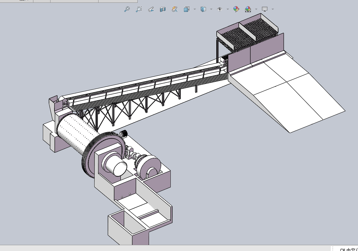This screenshot has width=358, height=251.
Task: Open the Hide/Show Items dropdown arrow
Action: 228,9
